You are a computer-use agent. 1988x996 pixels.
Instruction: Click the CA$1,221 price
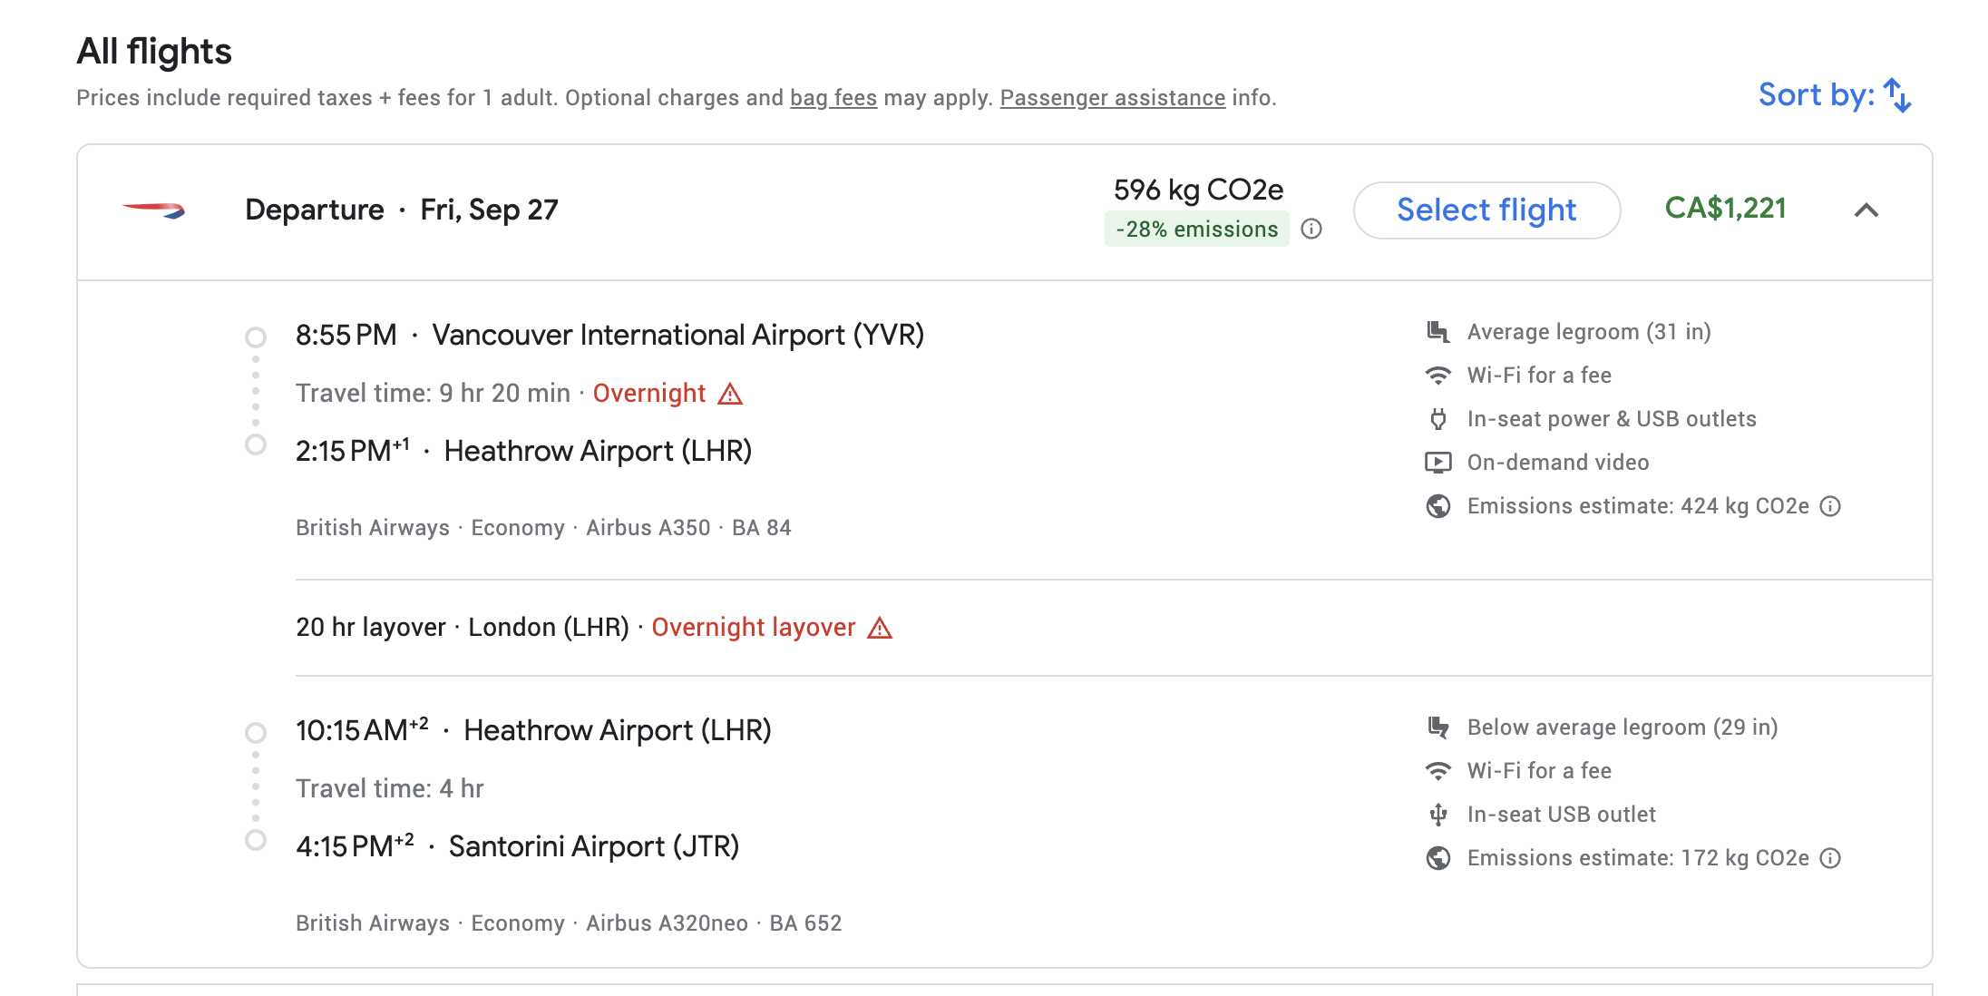1725,209
